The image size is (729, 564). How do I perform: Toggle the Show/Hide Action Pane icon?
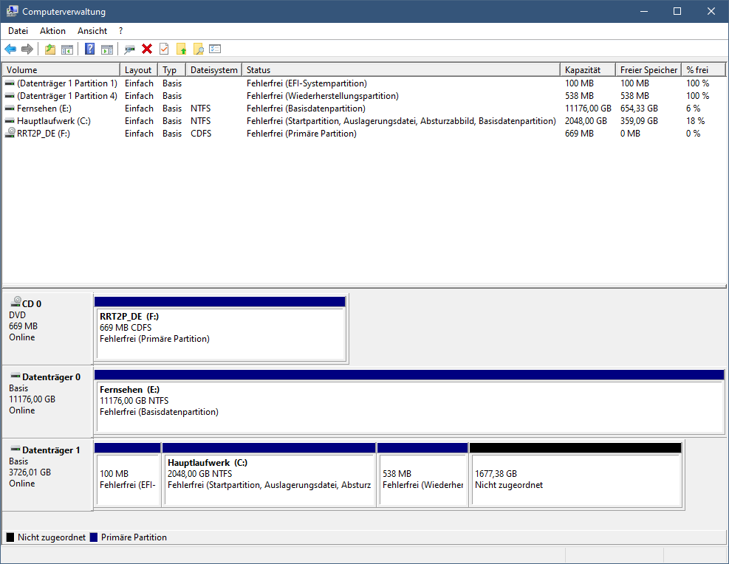click(x=107, y=49)
